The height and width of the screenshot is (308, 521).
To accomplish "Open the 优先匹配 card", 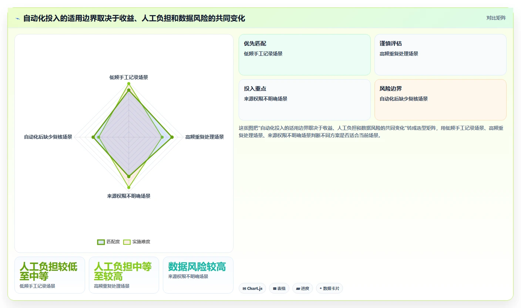I will (x=305, y=55).
